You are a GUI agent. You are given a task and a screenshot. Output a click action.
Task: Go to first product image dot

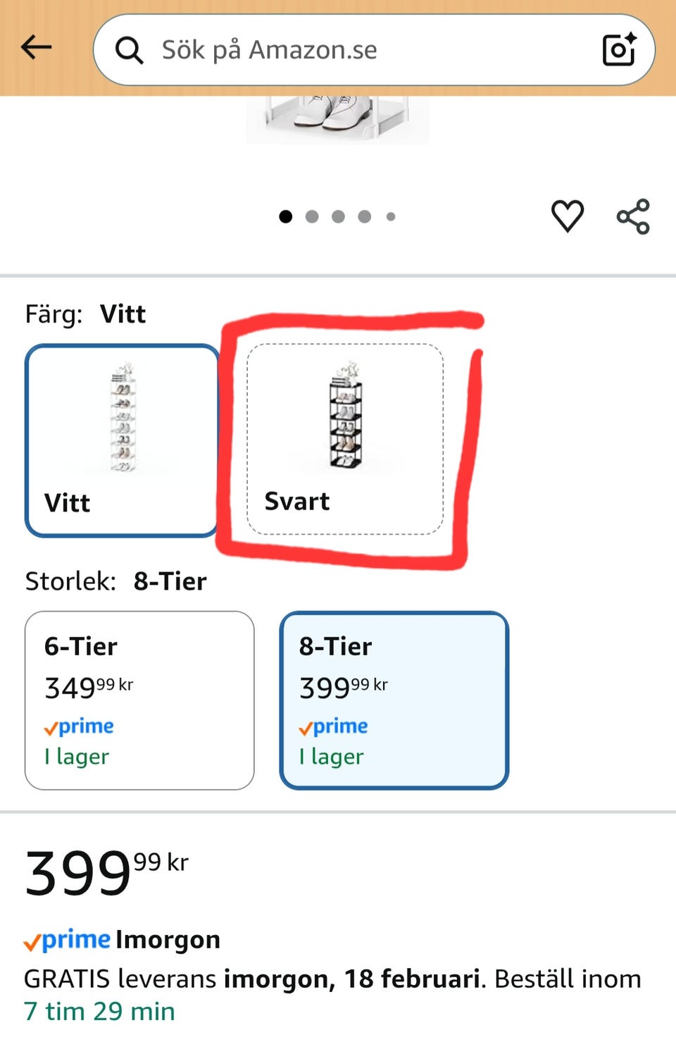point(285,216)
